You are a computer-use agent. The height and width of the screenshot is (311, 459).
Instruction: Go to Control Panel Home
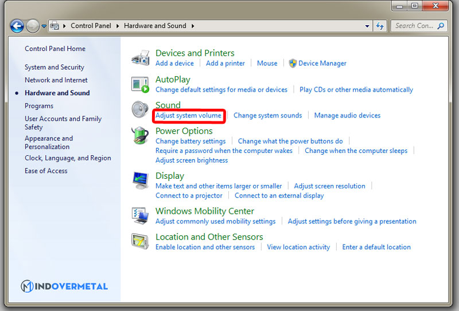click(55, 49)
